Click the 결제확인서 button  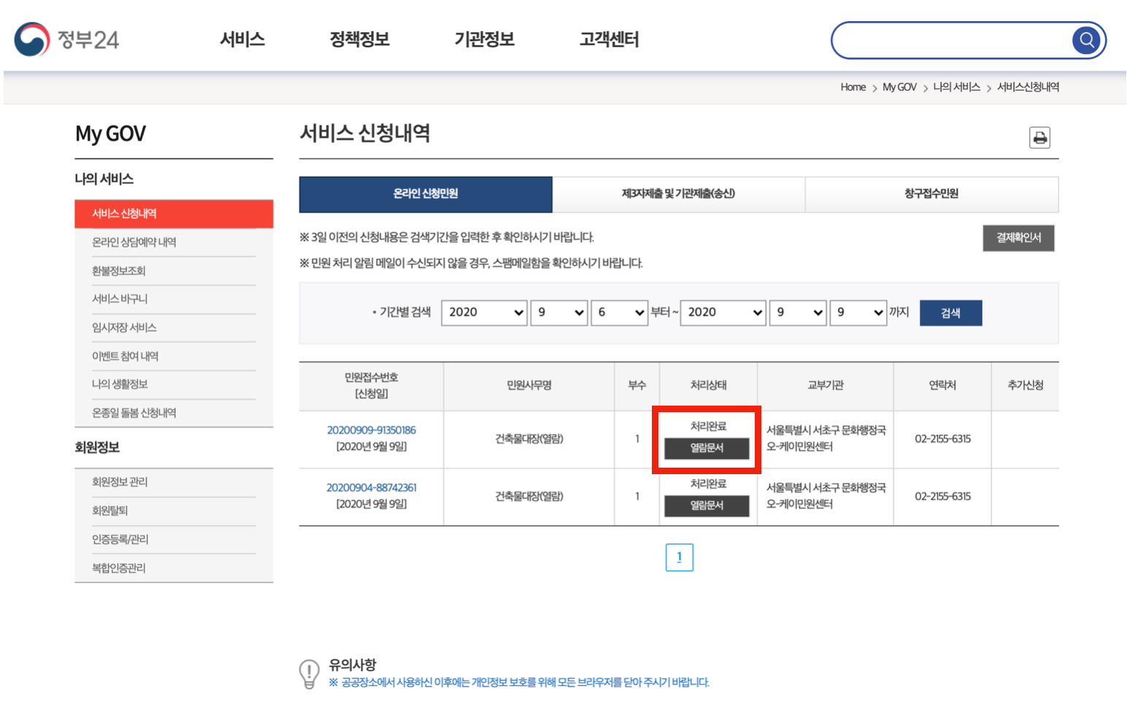(1018, 238)
